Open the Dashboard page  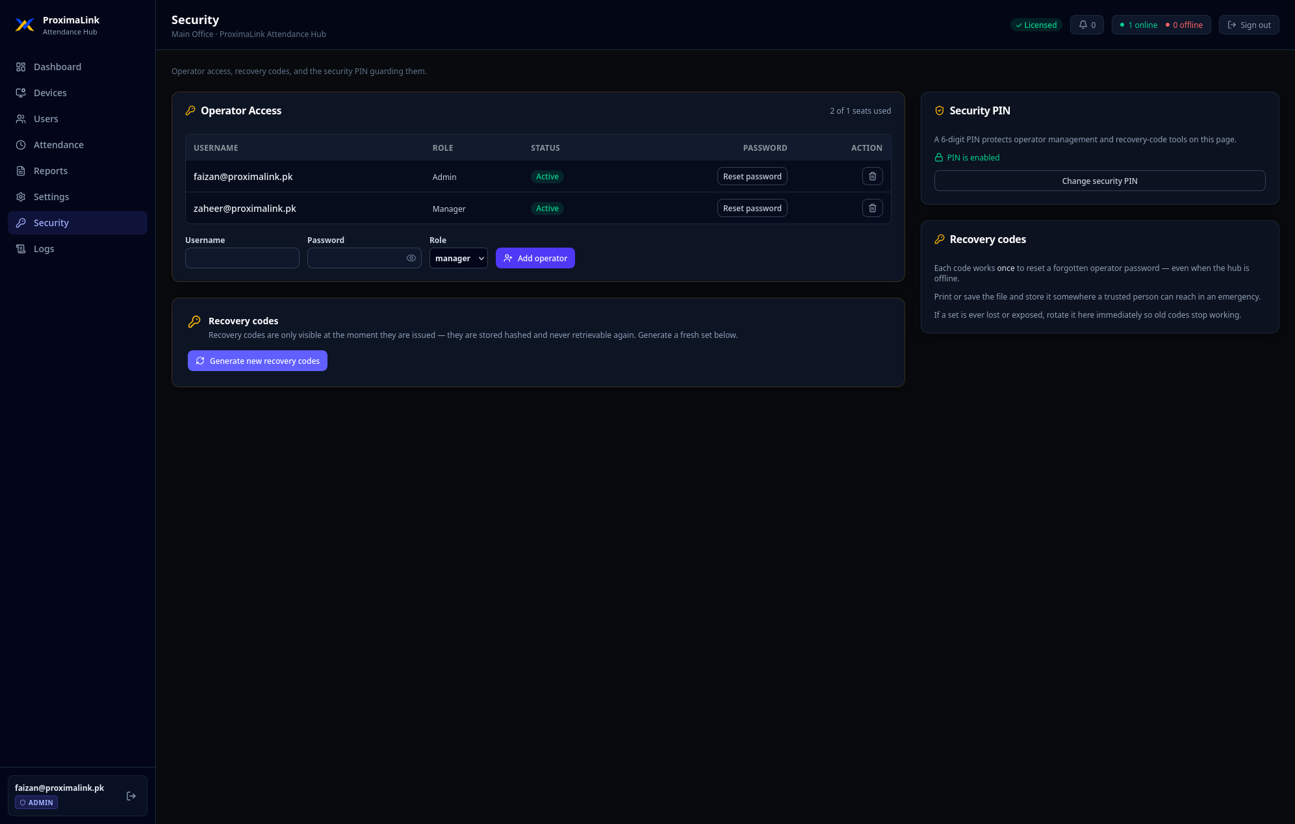77,67
